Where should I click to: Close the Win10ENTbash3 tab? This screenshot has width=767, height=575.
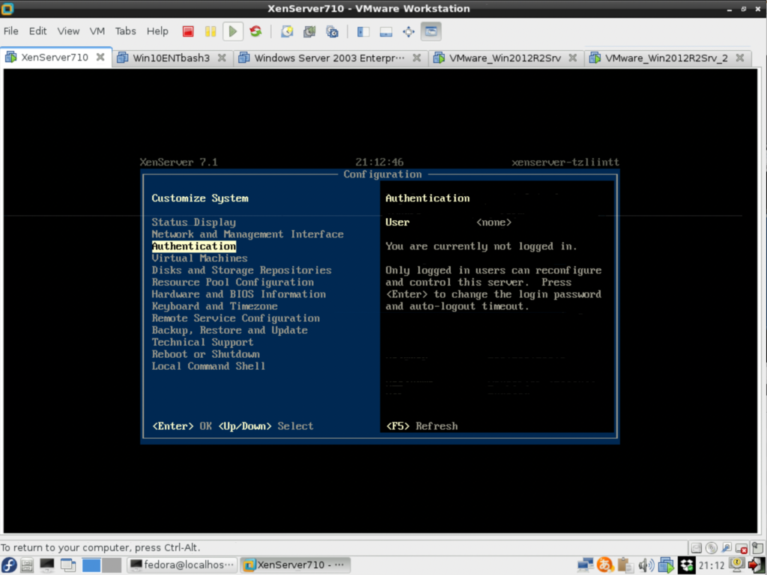[222, 58]
